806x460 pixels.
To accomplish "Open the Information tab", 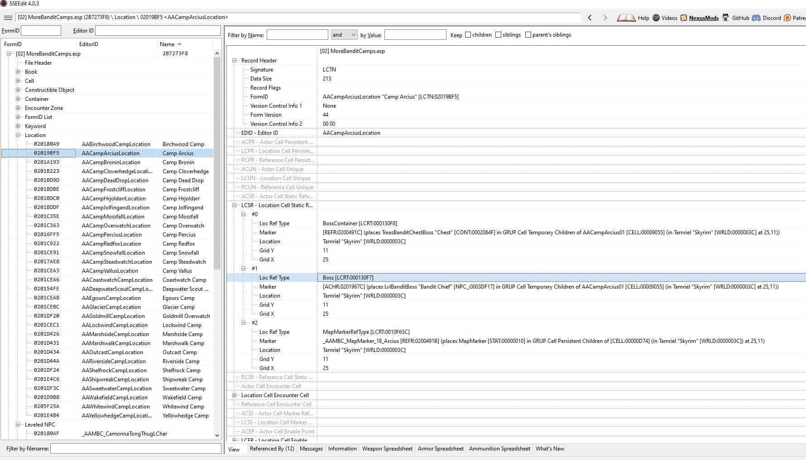I will coord(342,449).
